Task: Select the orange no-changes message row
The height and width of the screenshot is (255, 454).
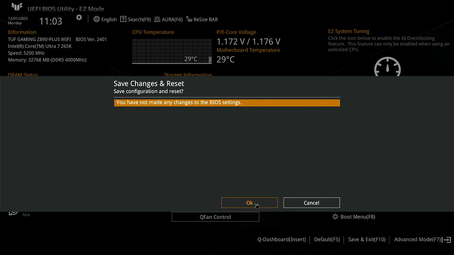Action: 227,103
